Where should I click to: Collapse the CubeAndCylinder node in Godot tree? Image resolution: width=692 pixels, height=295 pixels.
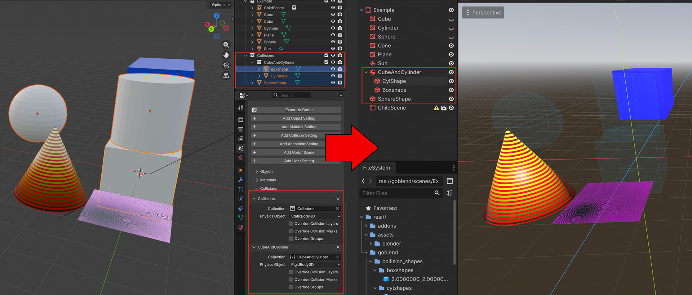click(366, 72)
